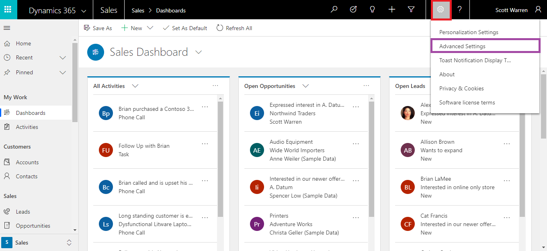Open the Open Opportunities view dropdown

305,86
